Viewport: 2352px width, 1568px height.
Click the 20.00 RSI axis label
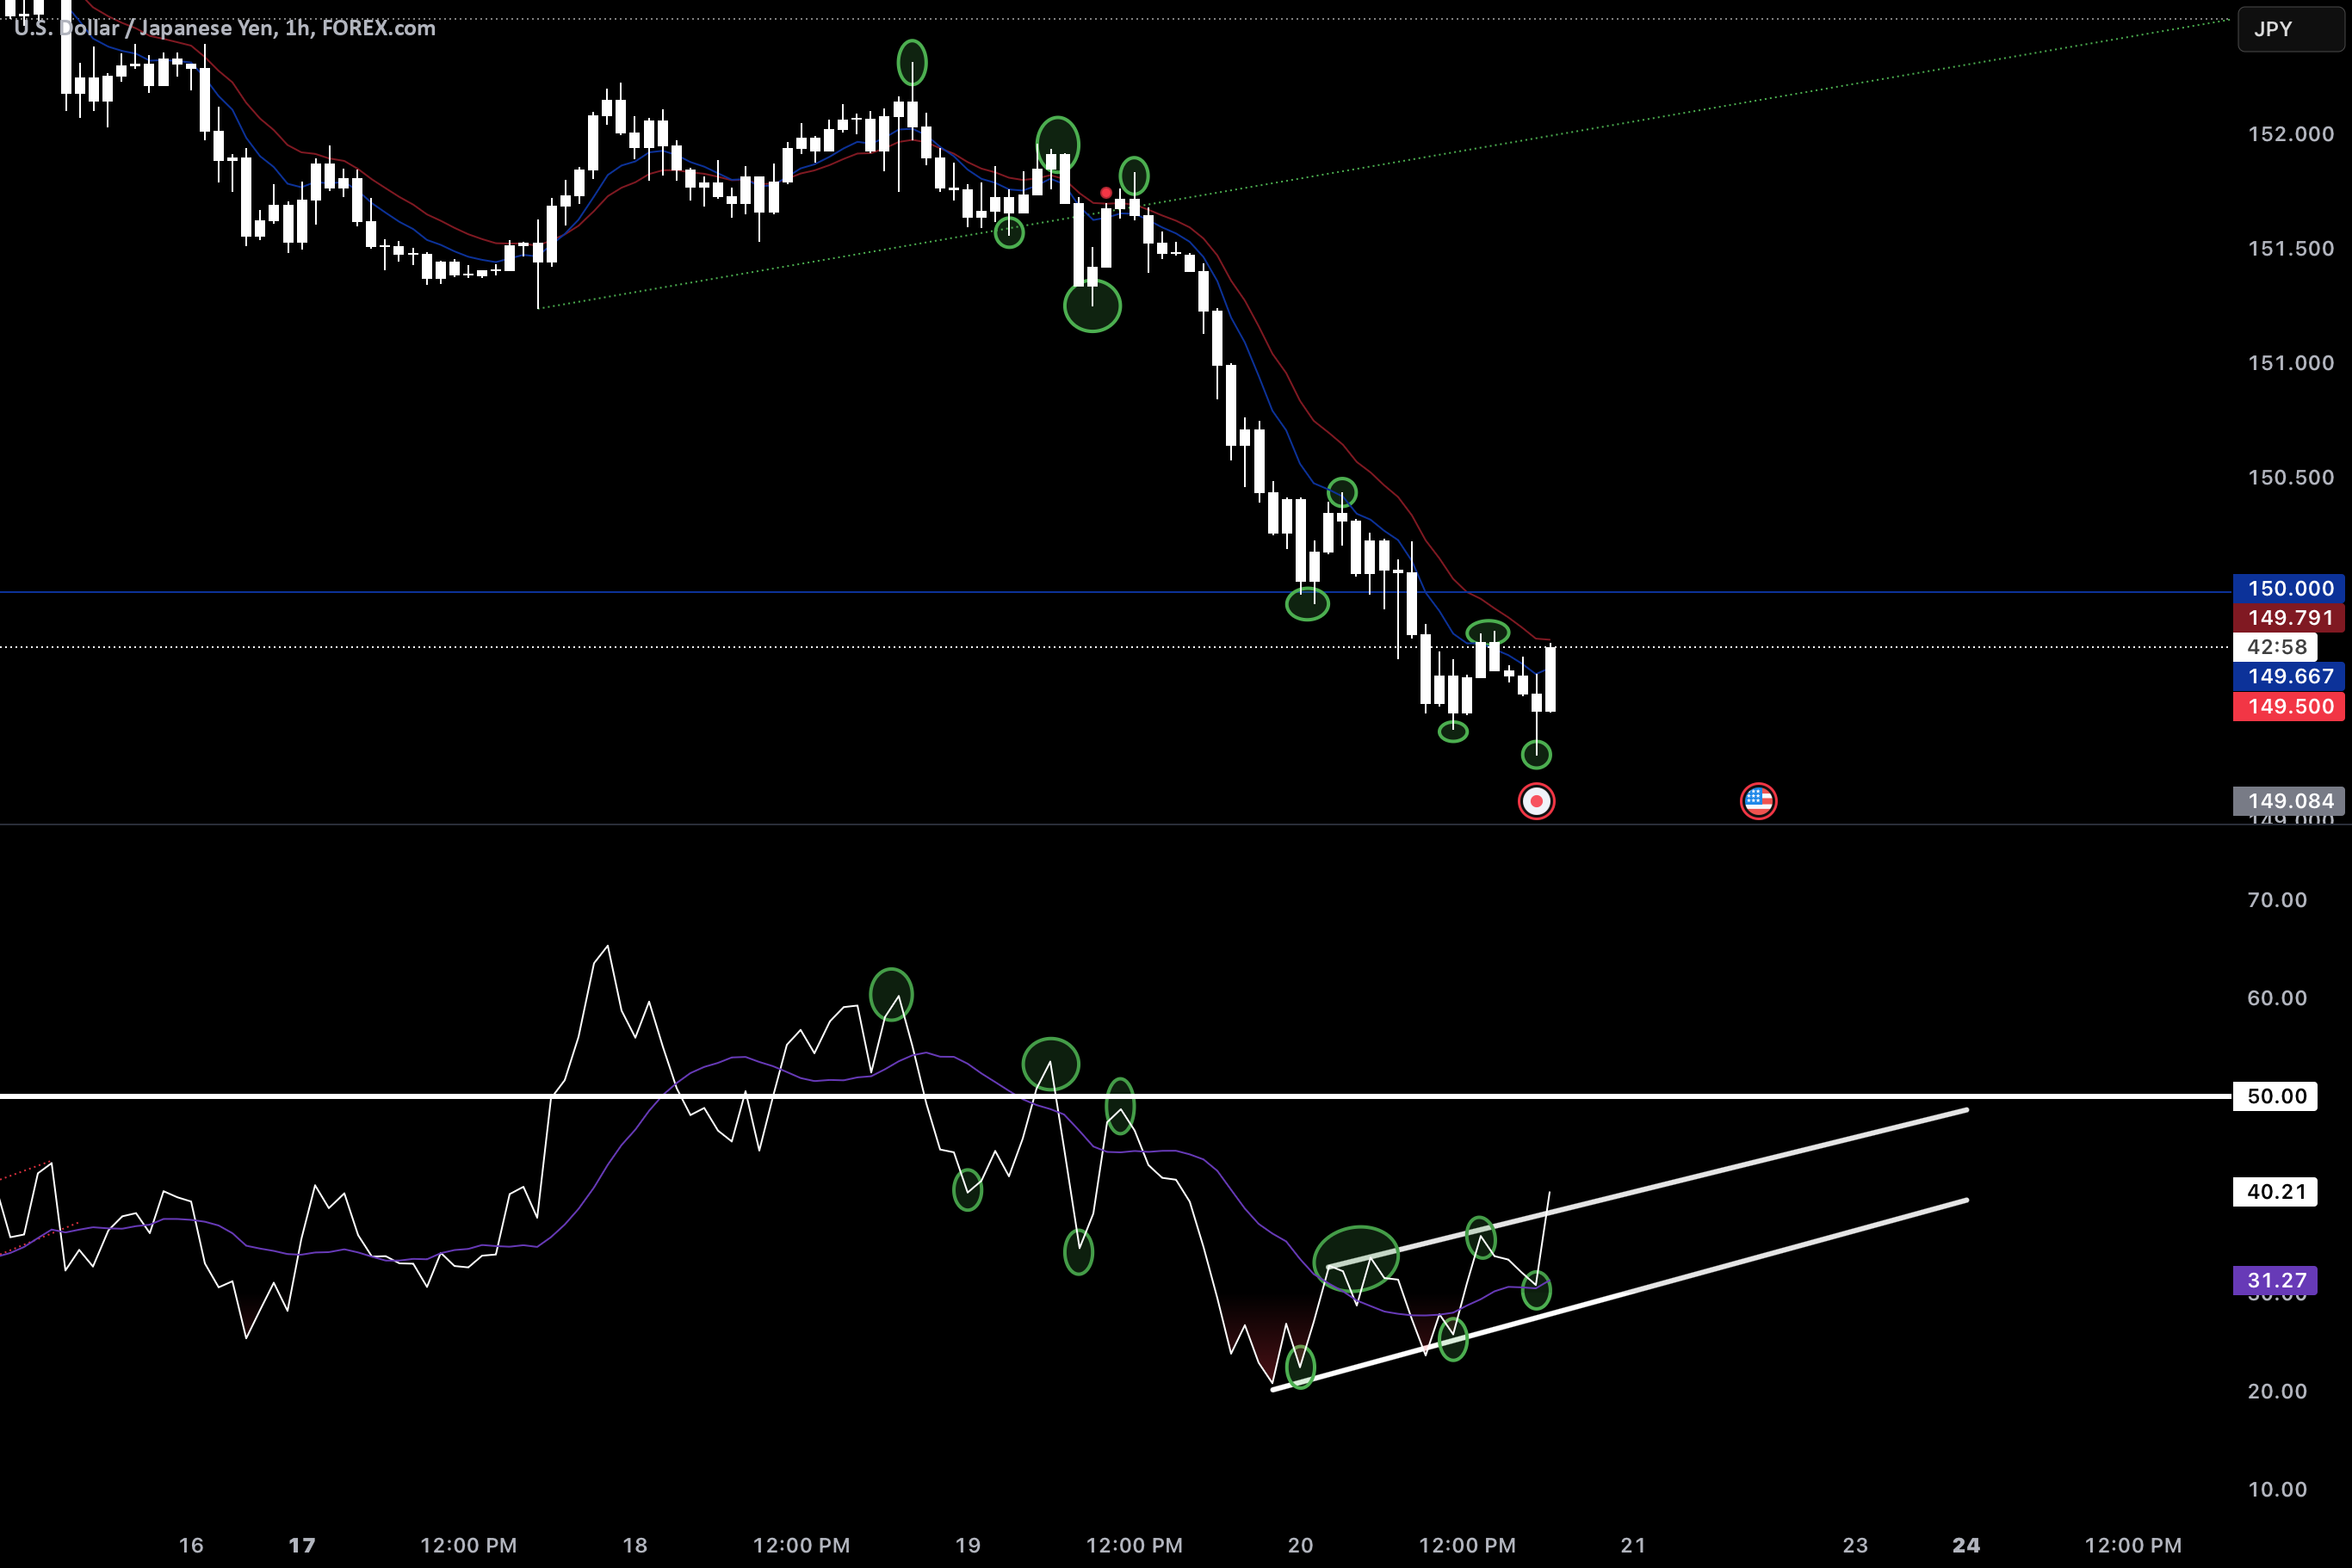[x=2277, y=1391]
